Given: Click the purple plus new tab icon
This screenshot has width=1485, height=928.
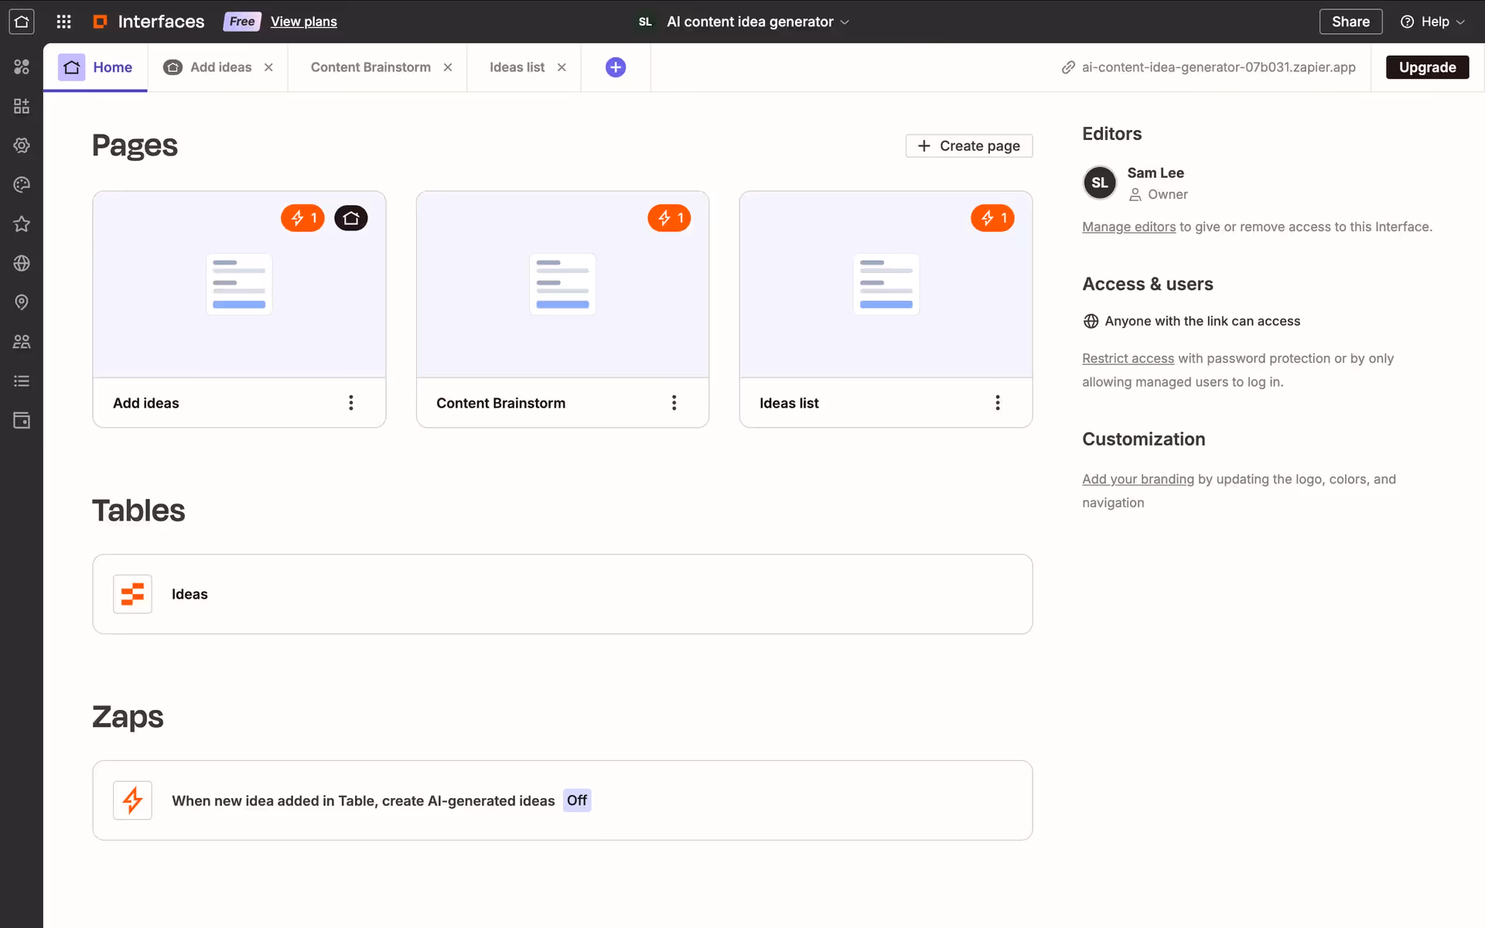Looking at the screenshot, I should (x=616, y=67).
